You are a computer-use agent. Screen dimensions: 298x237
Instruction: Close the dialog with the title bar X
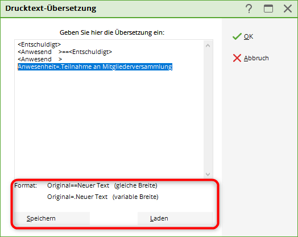tap(288, 9)
